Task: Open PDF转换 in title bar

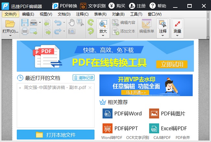Action: tap(65, 6)
